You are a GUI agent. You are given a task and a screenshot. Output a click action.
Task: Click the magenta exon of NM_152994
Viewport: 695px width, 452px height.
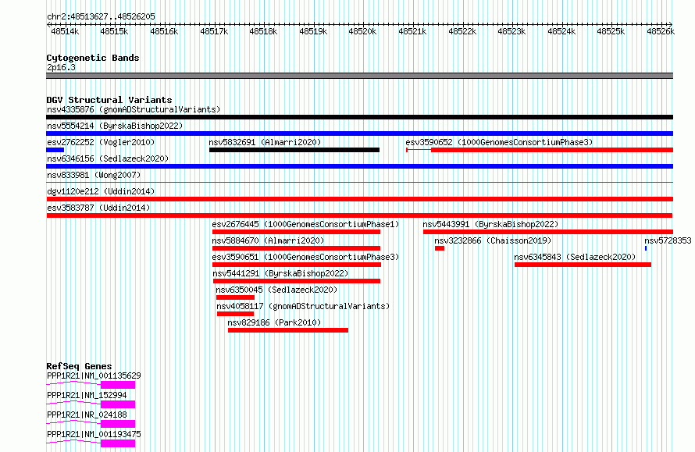pos(118,404)
